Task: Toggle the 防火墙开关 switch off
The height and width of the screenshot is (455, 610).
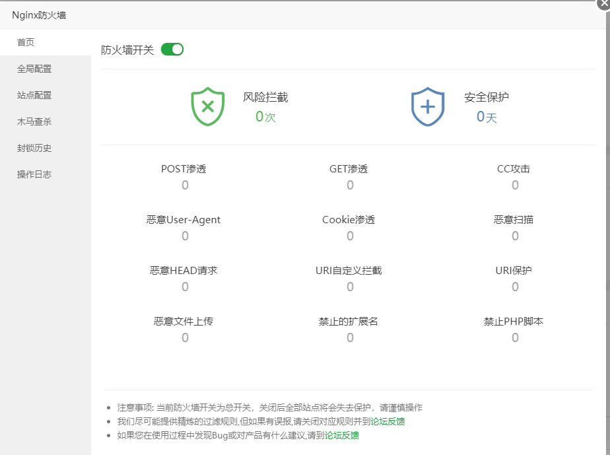Action: [x=172, y=50]
